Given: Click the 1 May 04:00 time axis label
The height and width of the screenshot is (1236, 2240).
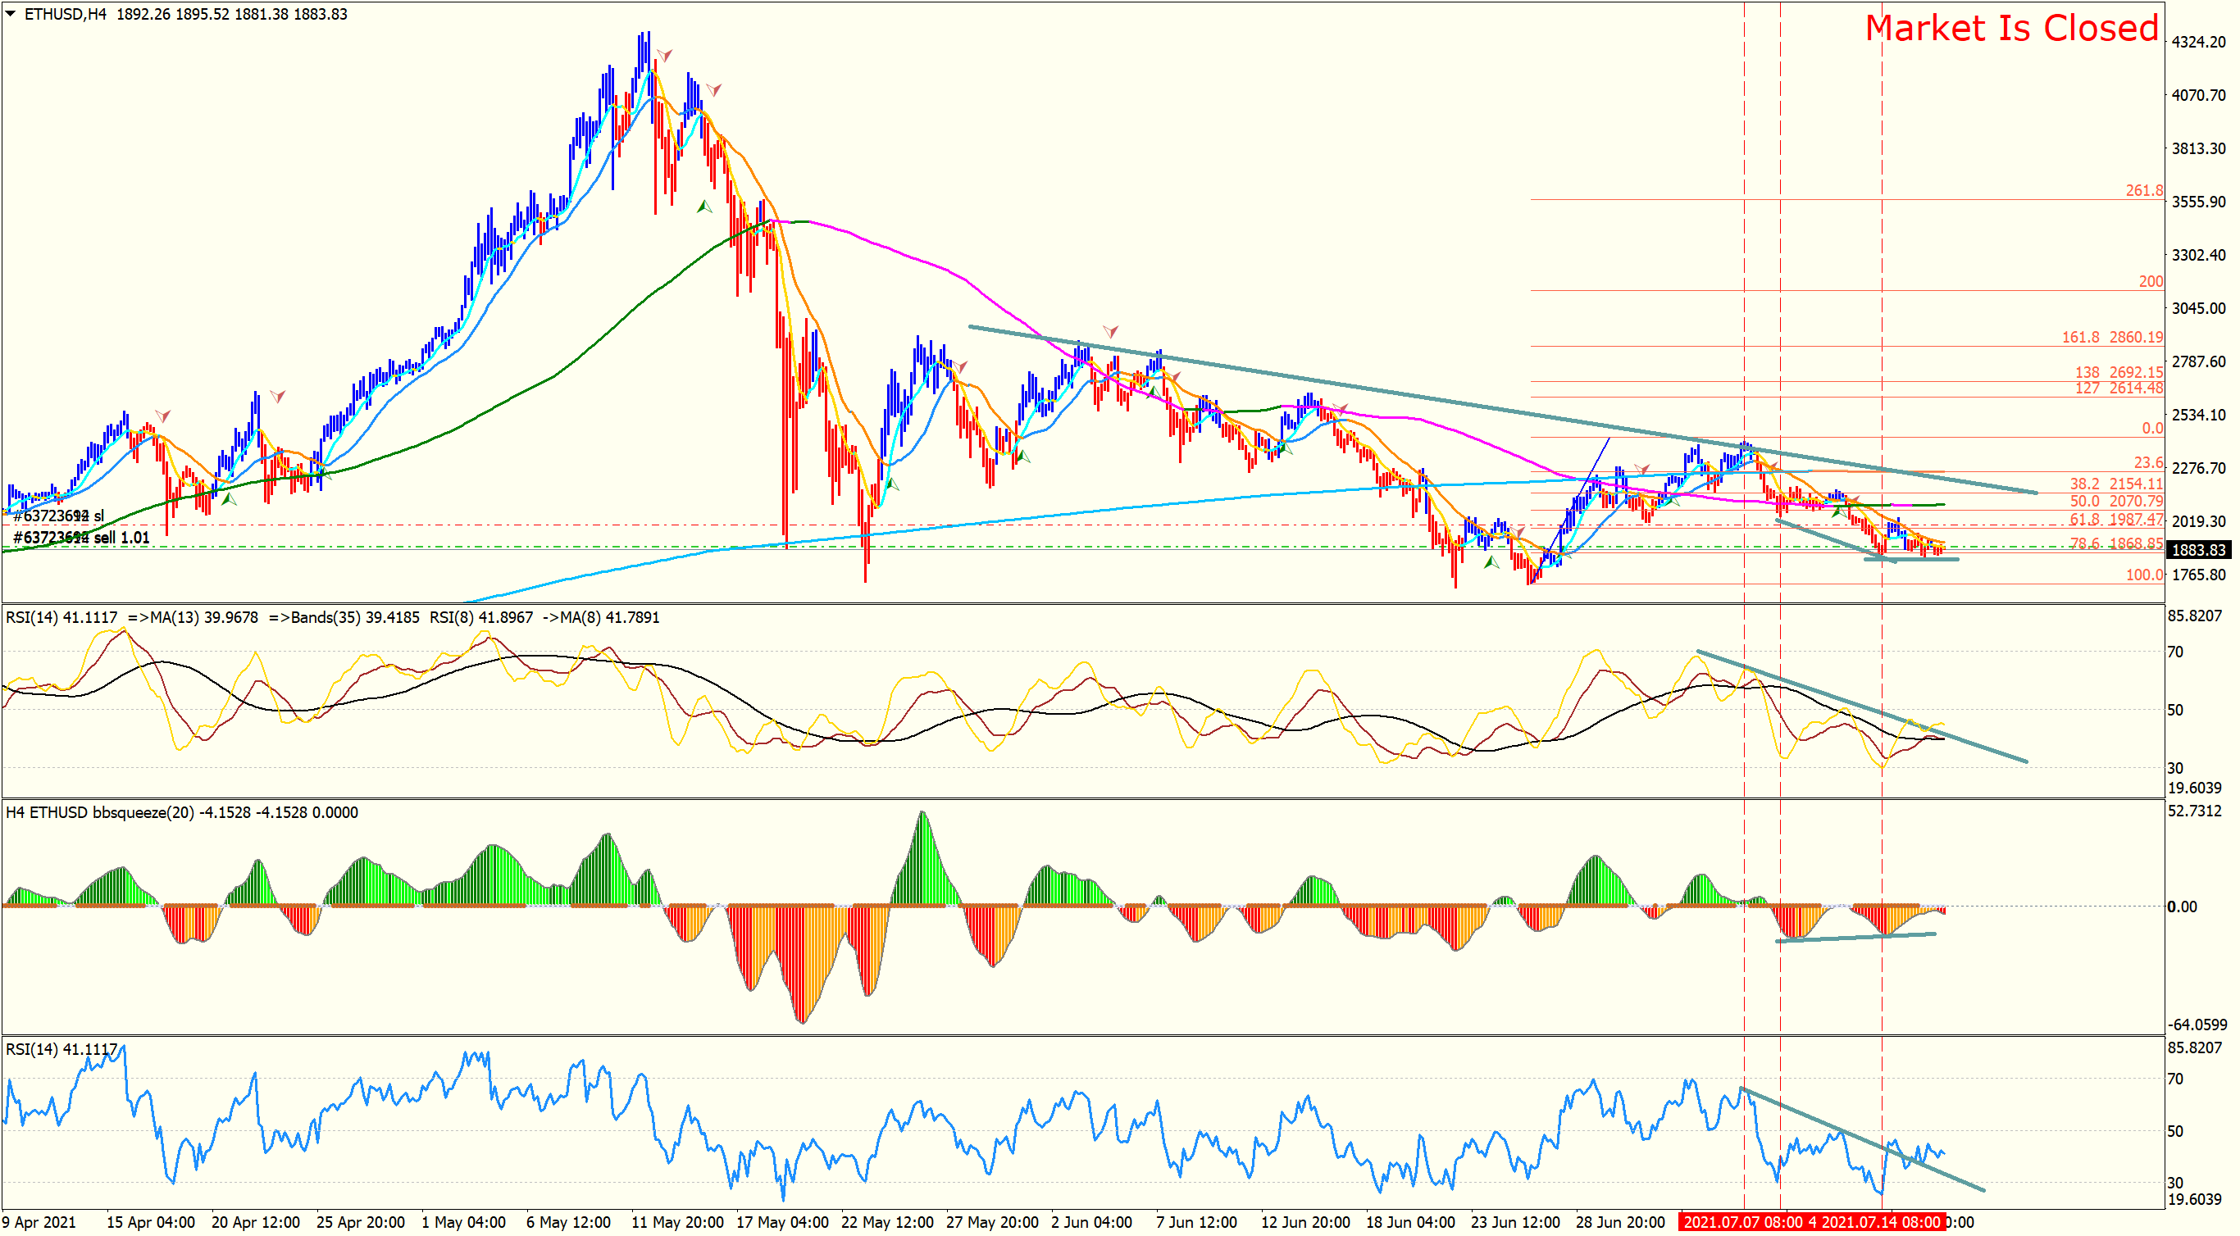Looking at the screenshot, I should [462, 1221].
